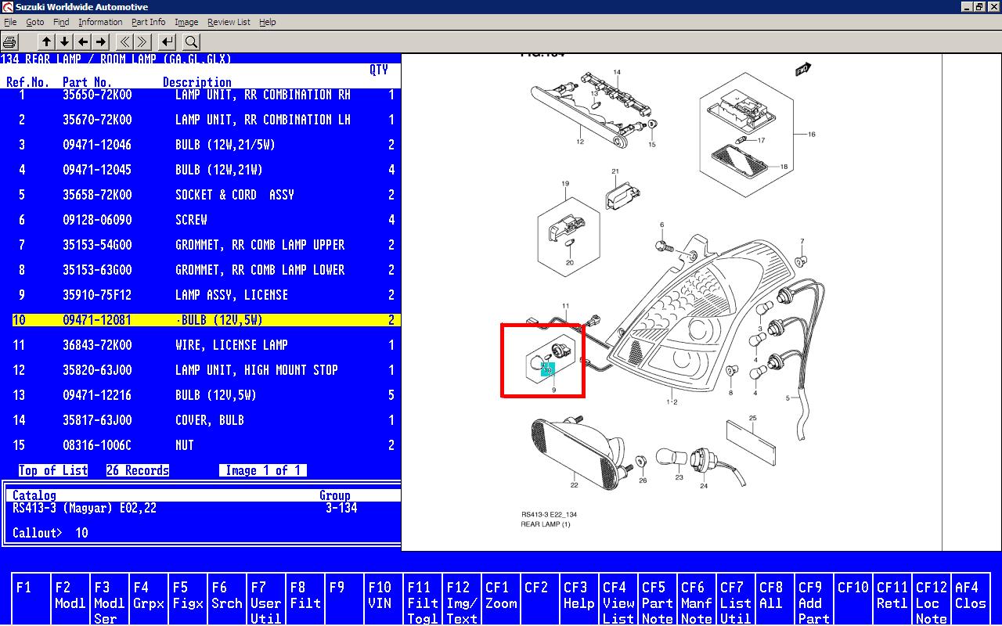Click the F4 Grpx function key
This screenshot has height=626, width=1002.
click(149, 599)
